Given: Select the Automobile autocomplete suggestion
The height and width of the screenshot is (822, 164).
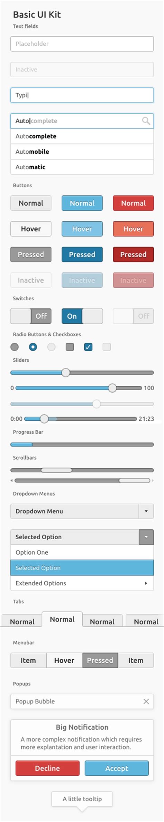Looking at the screenshot, I should click(x=82, y=152).
